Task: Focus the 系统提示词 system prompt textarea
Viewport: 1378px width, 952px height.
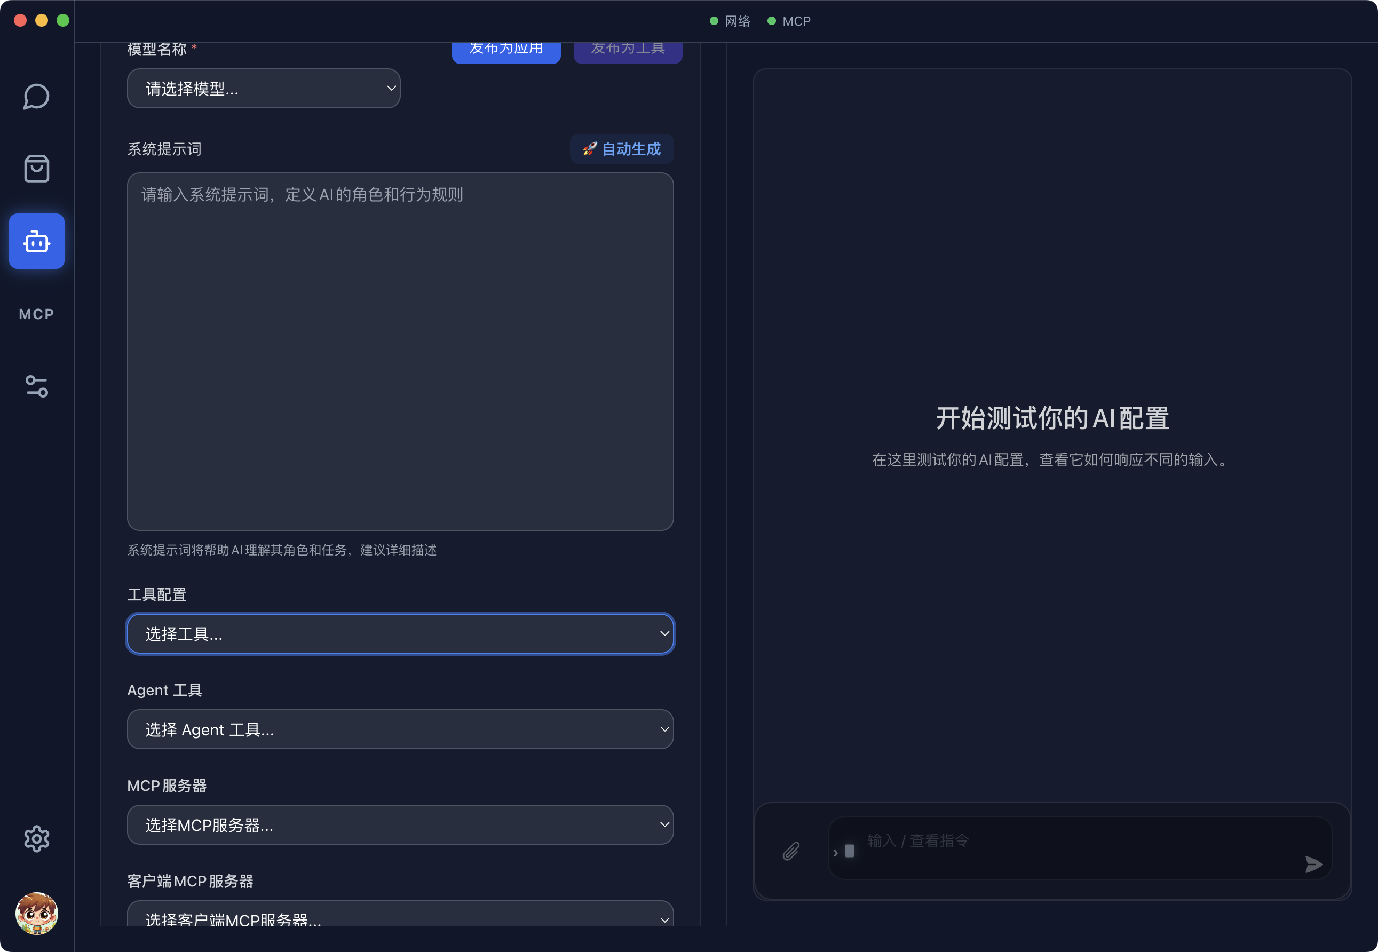Action: tap(400, 352)
